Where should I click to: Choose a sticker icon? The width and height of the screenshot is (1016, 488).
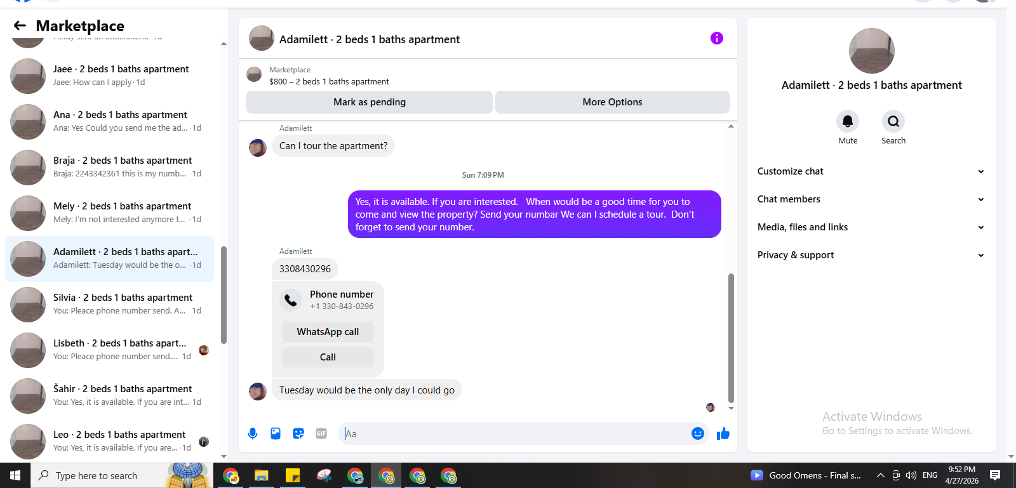[x=298, y=433]
